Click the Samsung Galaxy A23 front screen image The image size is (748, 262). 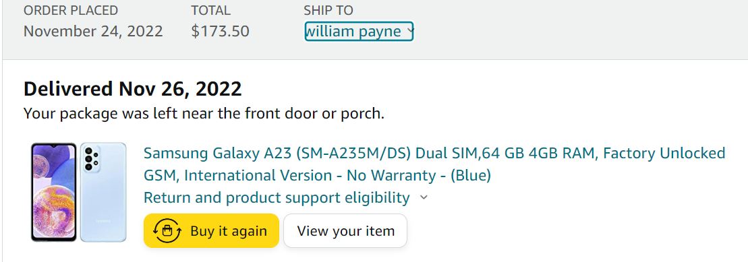[54, 192]
